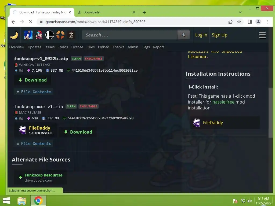Click the GameBanana banana logo

coord(14,35)
